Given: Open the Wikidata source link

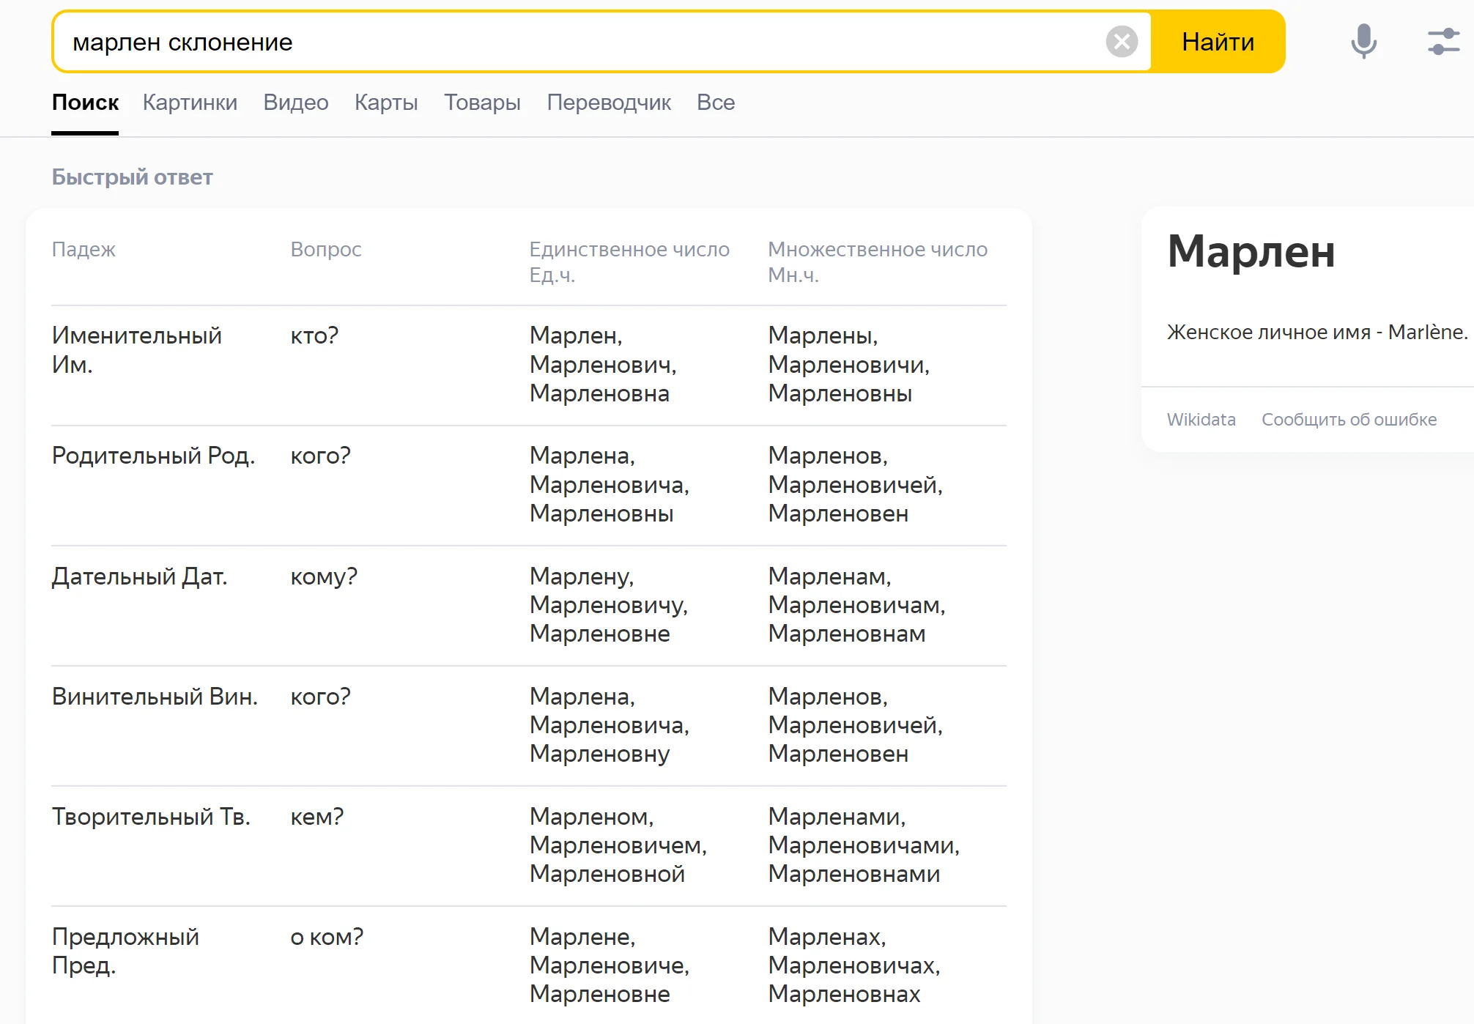Looking at the screenshot, I should tap(1201, 420).
